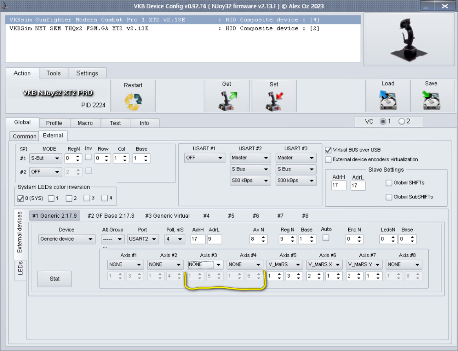Click the device AdrL field showing 9
This screenshot has height=351, width=458.
214,239
